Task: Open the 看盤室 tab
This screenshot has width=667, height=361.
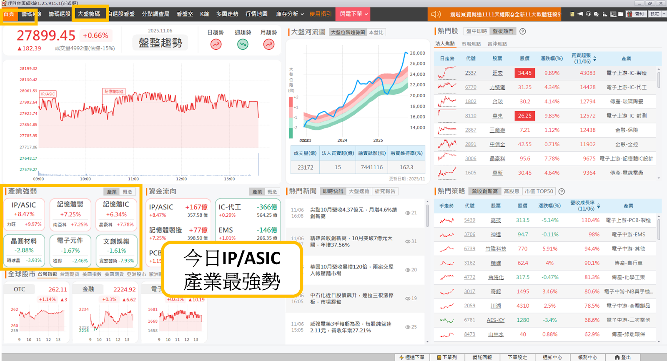Action: coord(185,14)
